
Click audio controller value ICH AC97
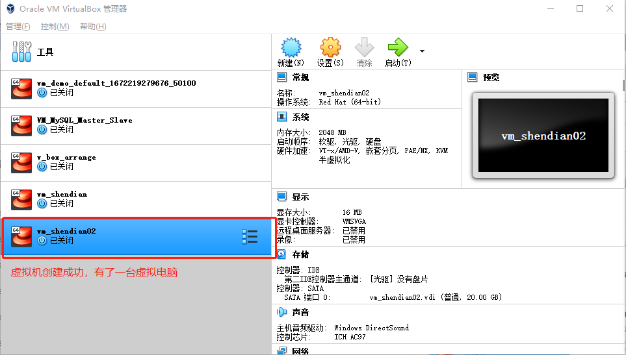coord(350,337)
